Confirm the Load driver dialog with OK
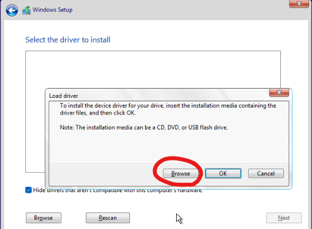 223,173
